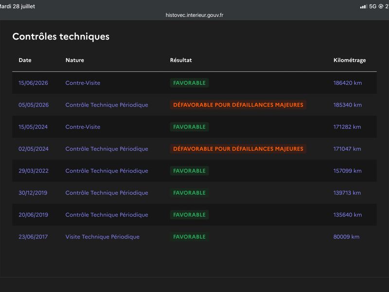Tap the orientation lock icon in status bar
Screen dimensions: 389x292
(x=381, y=6)
